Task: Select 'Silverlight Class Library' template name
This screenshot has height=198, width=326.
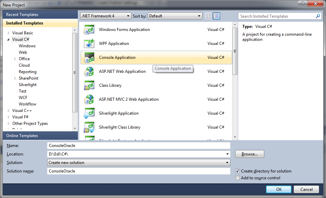Action: tap(119, 127)
